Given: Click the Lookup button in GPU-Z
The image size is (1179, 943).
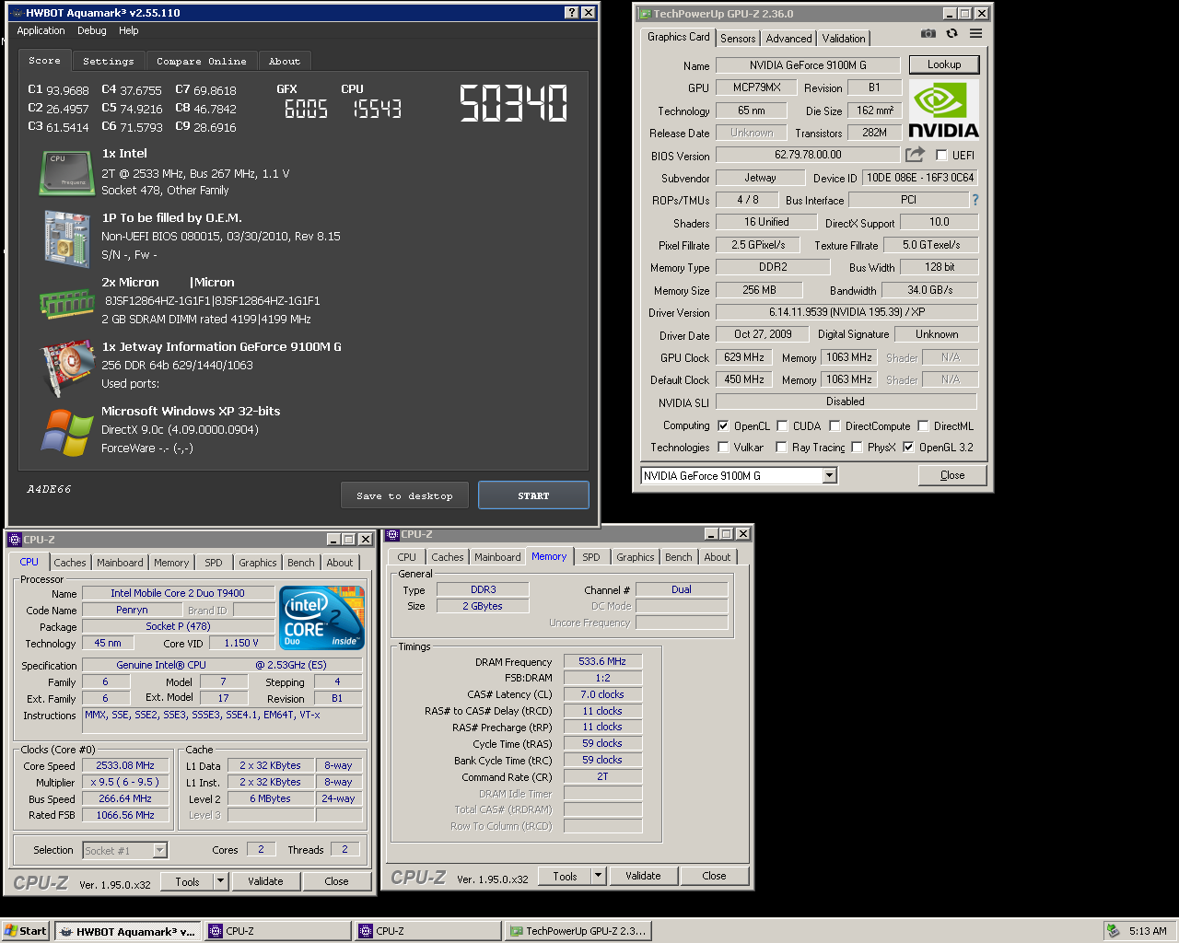Looking at the screenshot, I should tap(944, 64).
